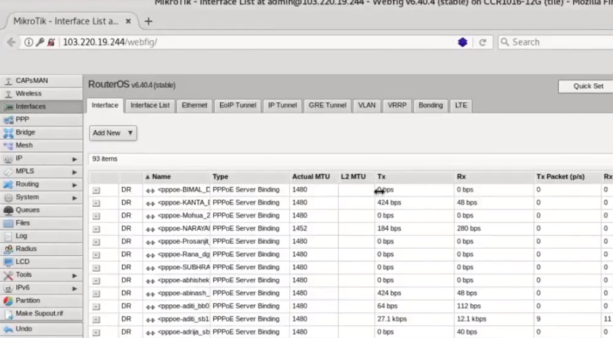
Task: Reload the page with the refresh icon
Action: click(x=482, y=42)
